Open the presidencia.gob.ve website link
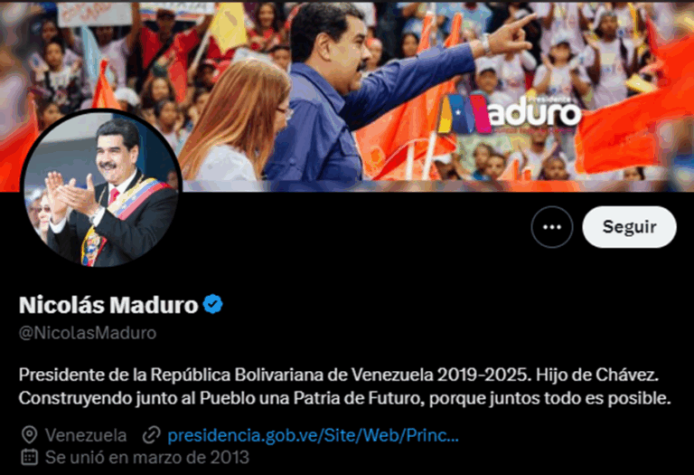Screen dimensions: 694x475 point(313,435)
